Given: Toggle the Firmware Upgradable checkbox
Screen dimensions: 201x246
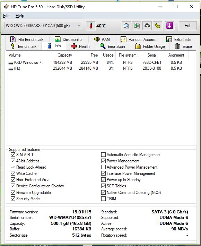Looking at the screenshot, I should pos(13,193).
